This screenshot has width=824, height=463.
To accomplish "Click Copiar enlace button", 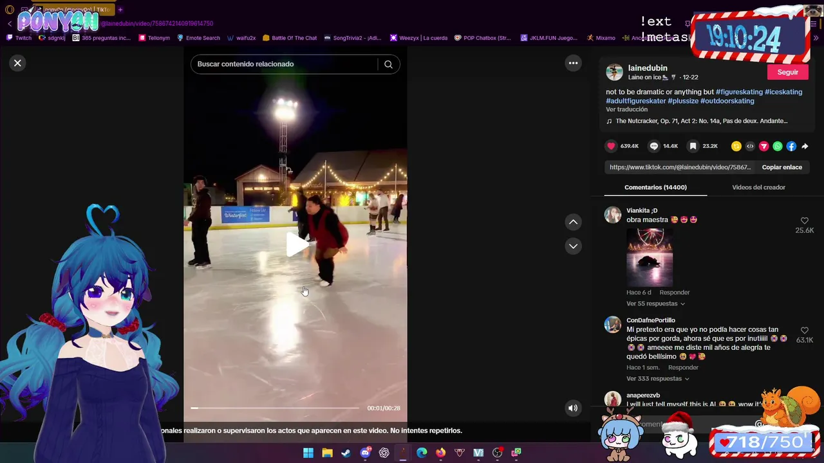I will coord(782,167).
